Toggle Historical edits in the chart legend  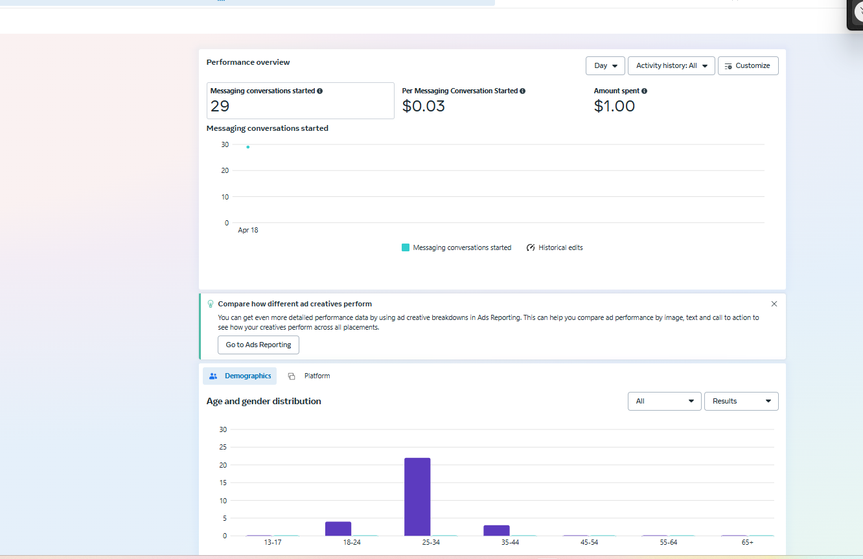555,247
